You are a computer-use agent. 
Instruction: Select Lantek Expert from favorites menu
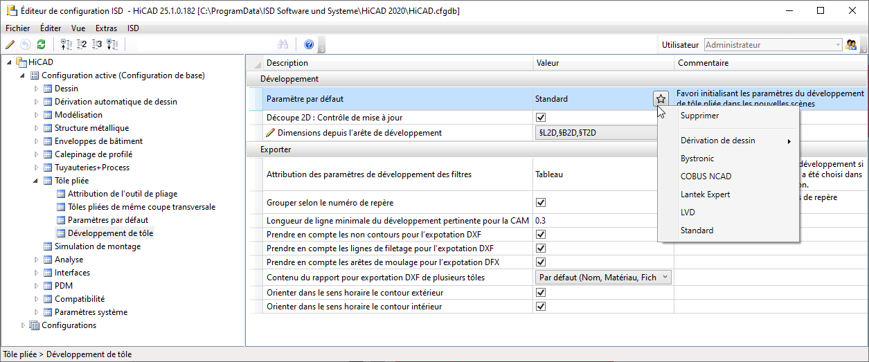coord(705,194)
